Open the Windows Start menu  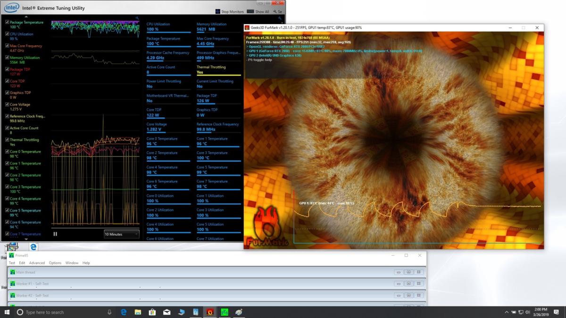pos(7,312)
